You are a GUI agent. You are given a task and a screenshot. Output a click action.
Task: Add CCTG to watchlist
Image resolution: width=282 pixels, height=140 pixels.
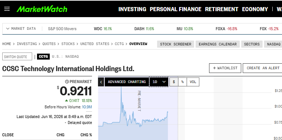[225, 68]
